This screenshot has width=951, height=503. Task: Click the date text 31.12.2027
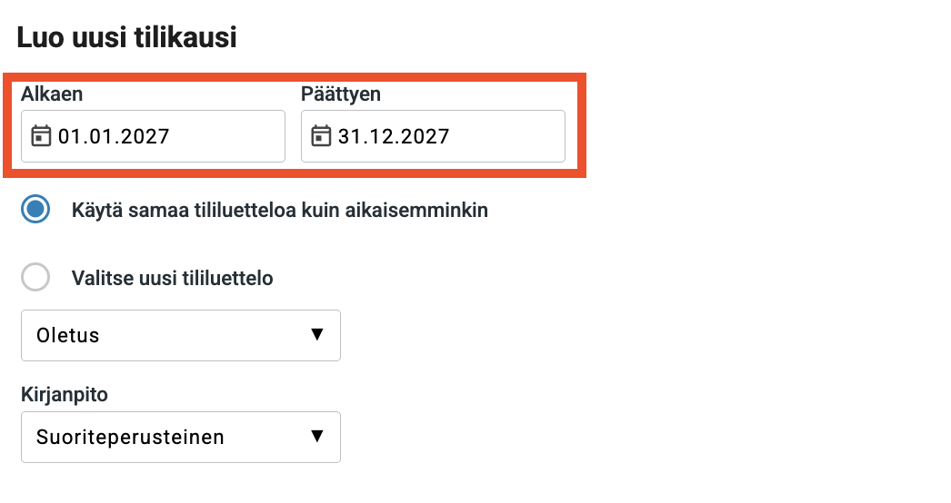pos(394,137)
